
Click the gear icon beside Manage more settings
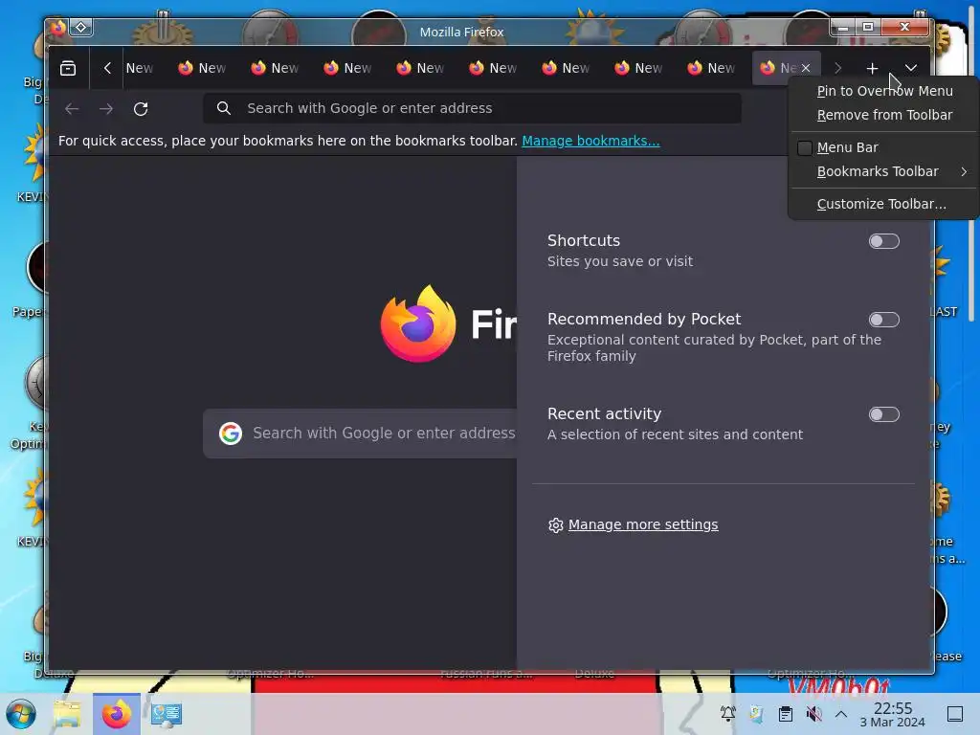tap(556, 525)
